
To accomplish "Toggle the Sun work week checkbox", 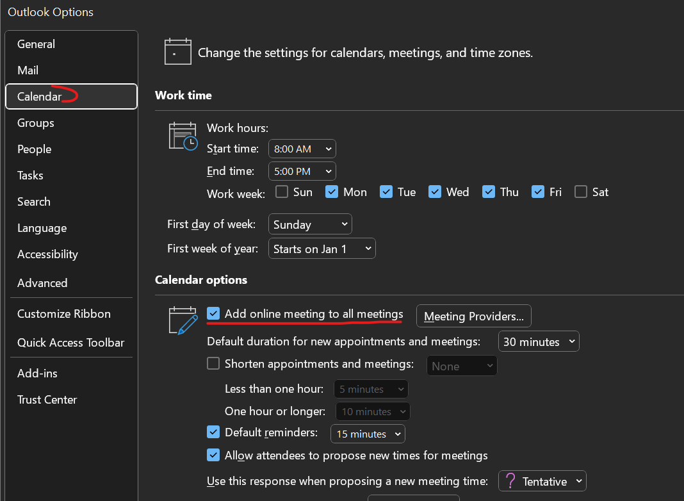I will [282, 192].
